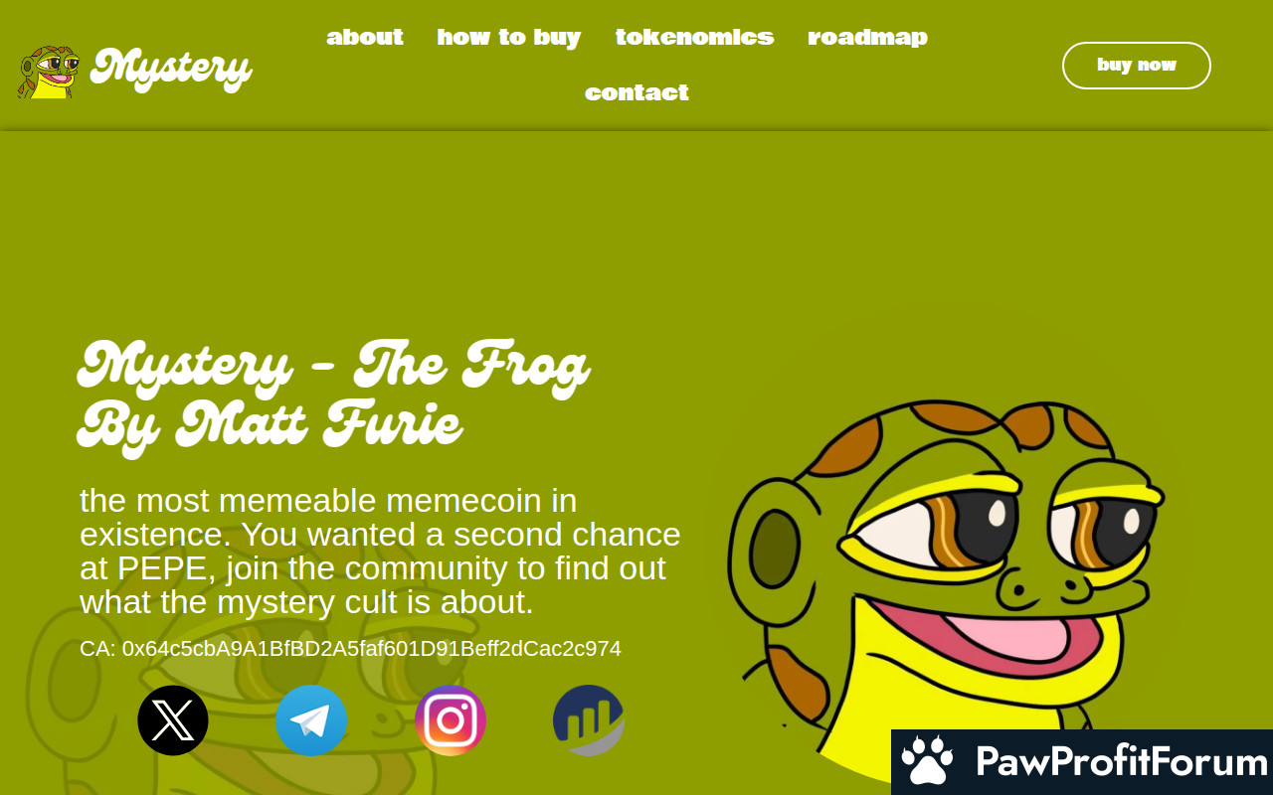Select the contact menu link
Image resolution: width=1273 pixels, height=795 pixels.
(636, 92)
